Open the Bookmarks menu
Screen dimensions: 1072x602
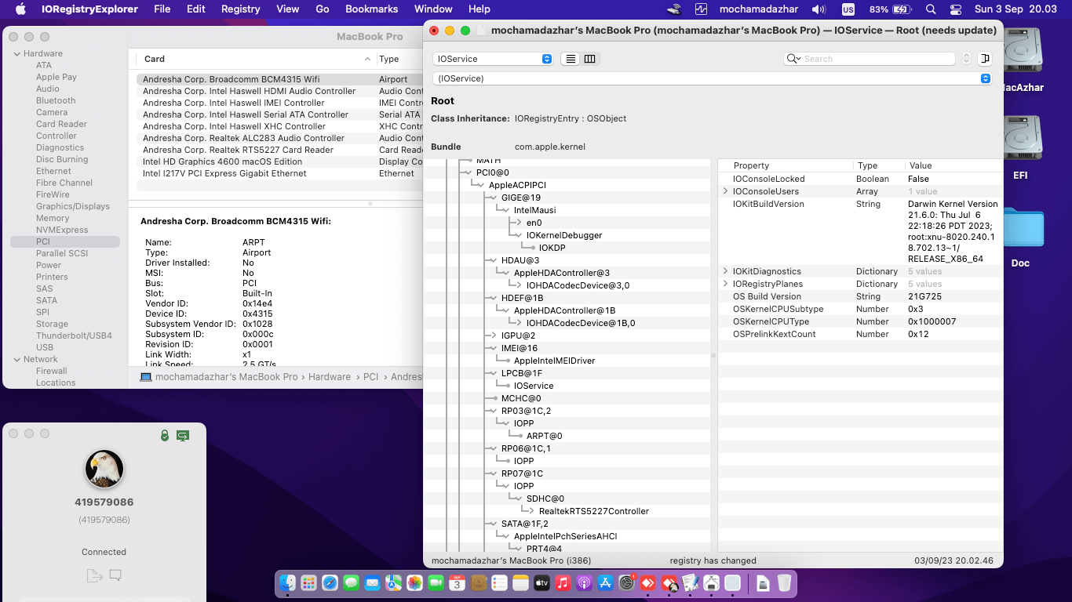click(x=372, y=9)
